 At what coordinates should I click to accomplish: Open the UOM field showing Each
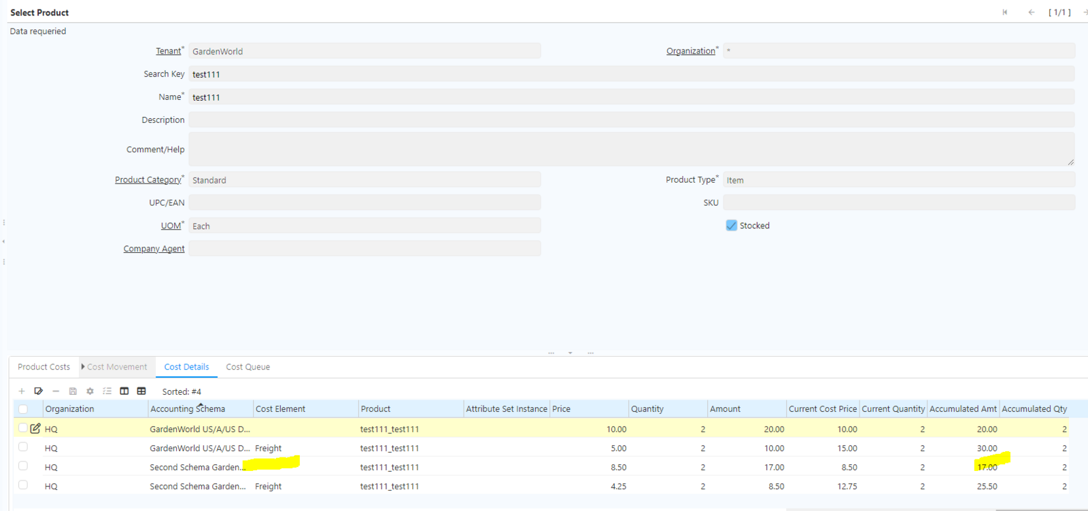coord(364,226)
